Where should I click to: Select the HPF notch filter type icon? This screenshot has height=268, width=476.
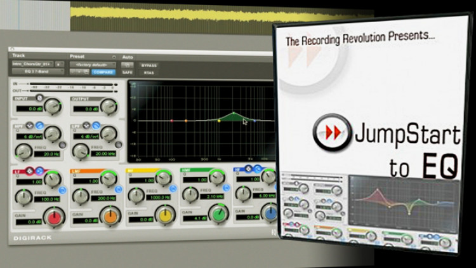coord(29,125)
